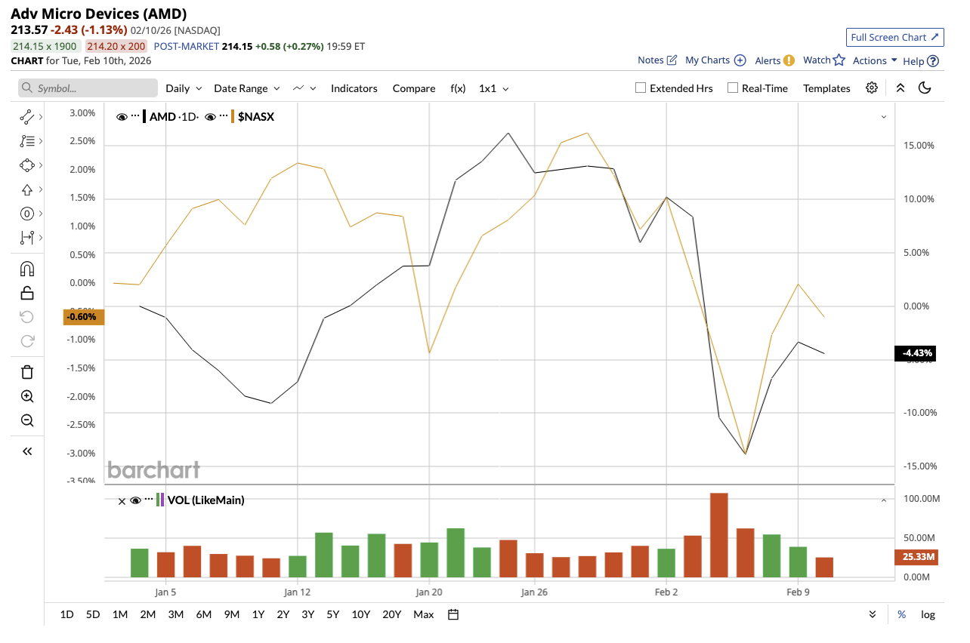The height and width of the screenshot is (643, 970).
Task: Open chart settings gear
Action: click(872, 88)
